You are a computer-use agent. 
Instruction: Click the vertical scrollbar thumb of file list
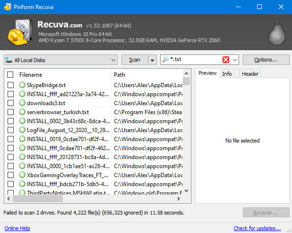point(186,81)
